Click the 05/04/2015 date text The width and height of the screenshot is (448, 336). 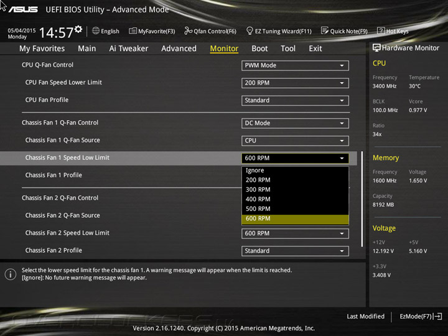pos(22,30)
